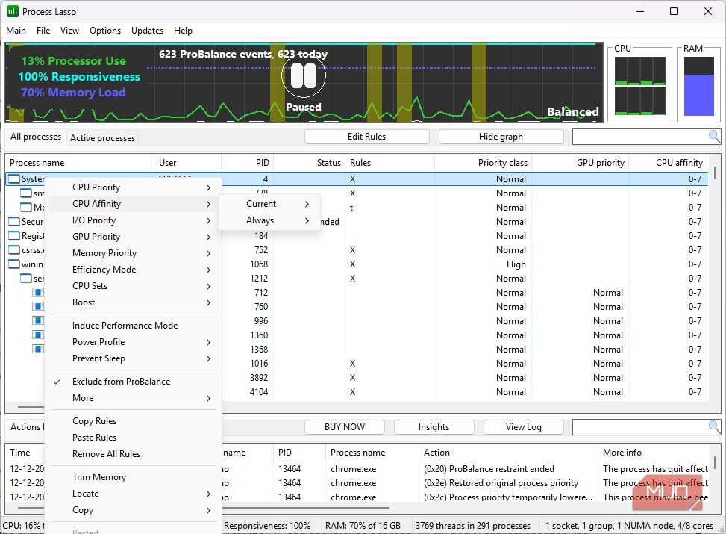Sort by CPU affinity column header
Screen dimensions: 726x534
[x=666, y=163]
